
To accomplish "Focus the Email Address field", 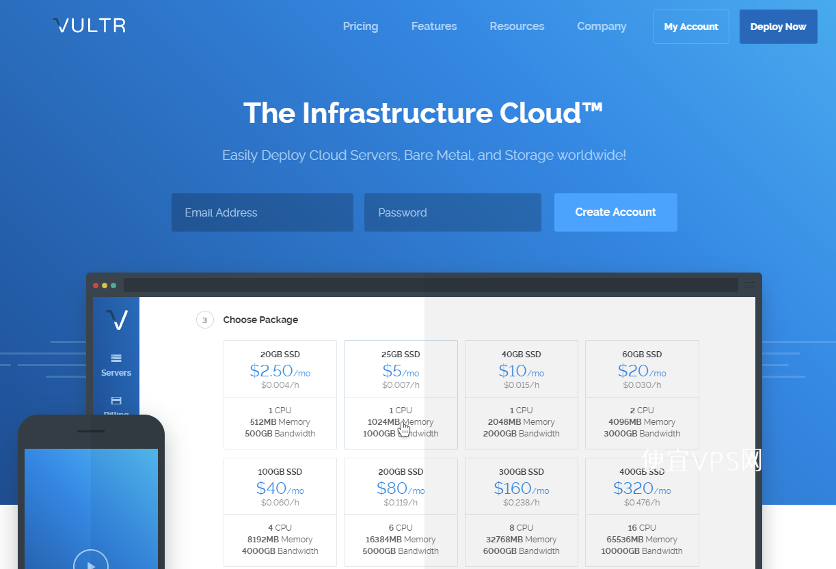I will (x=262, y=212).
